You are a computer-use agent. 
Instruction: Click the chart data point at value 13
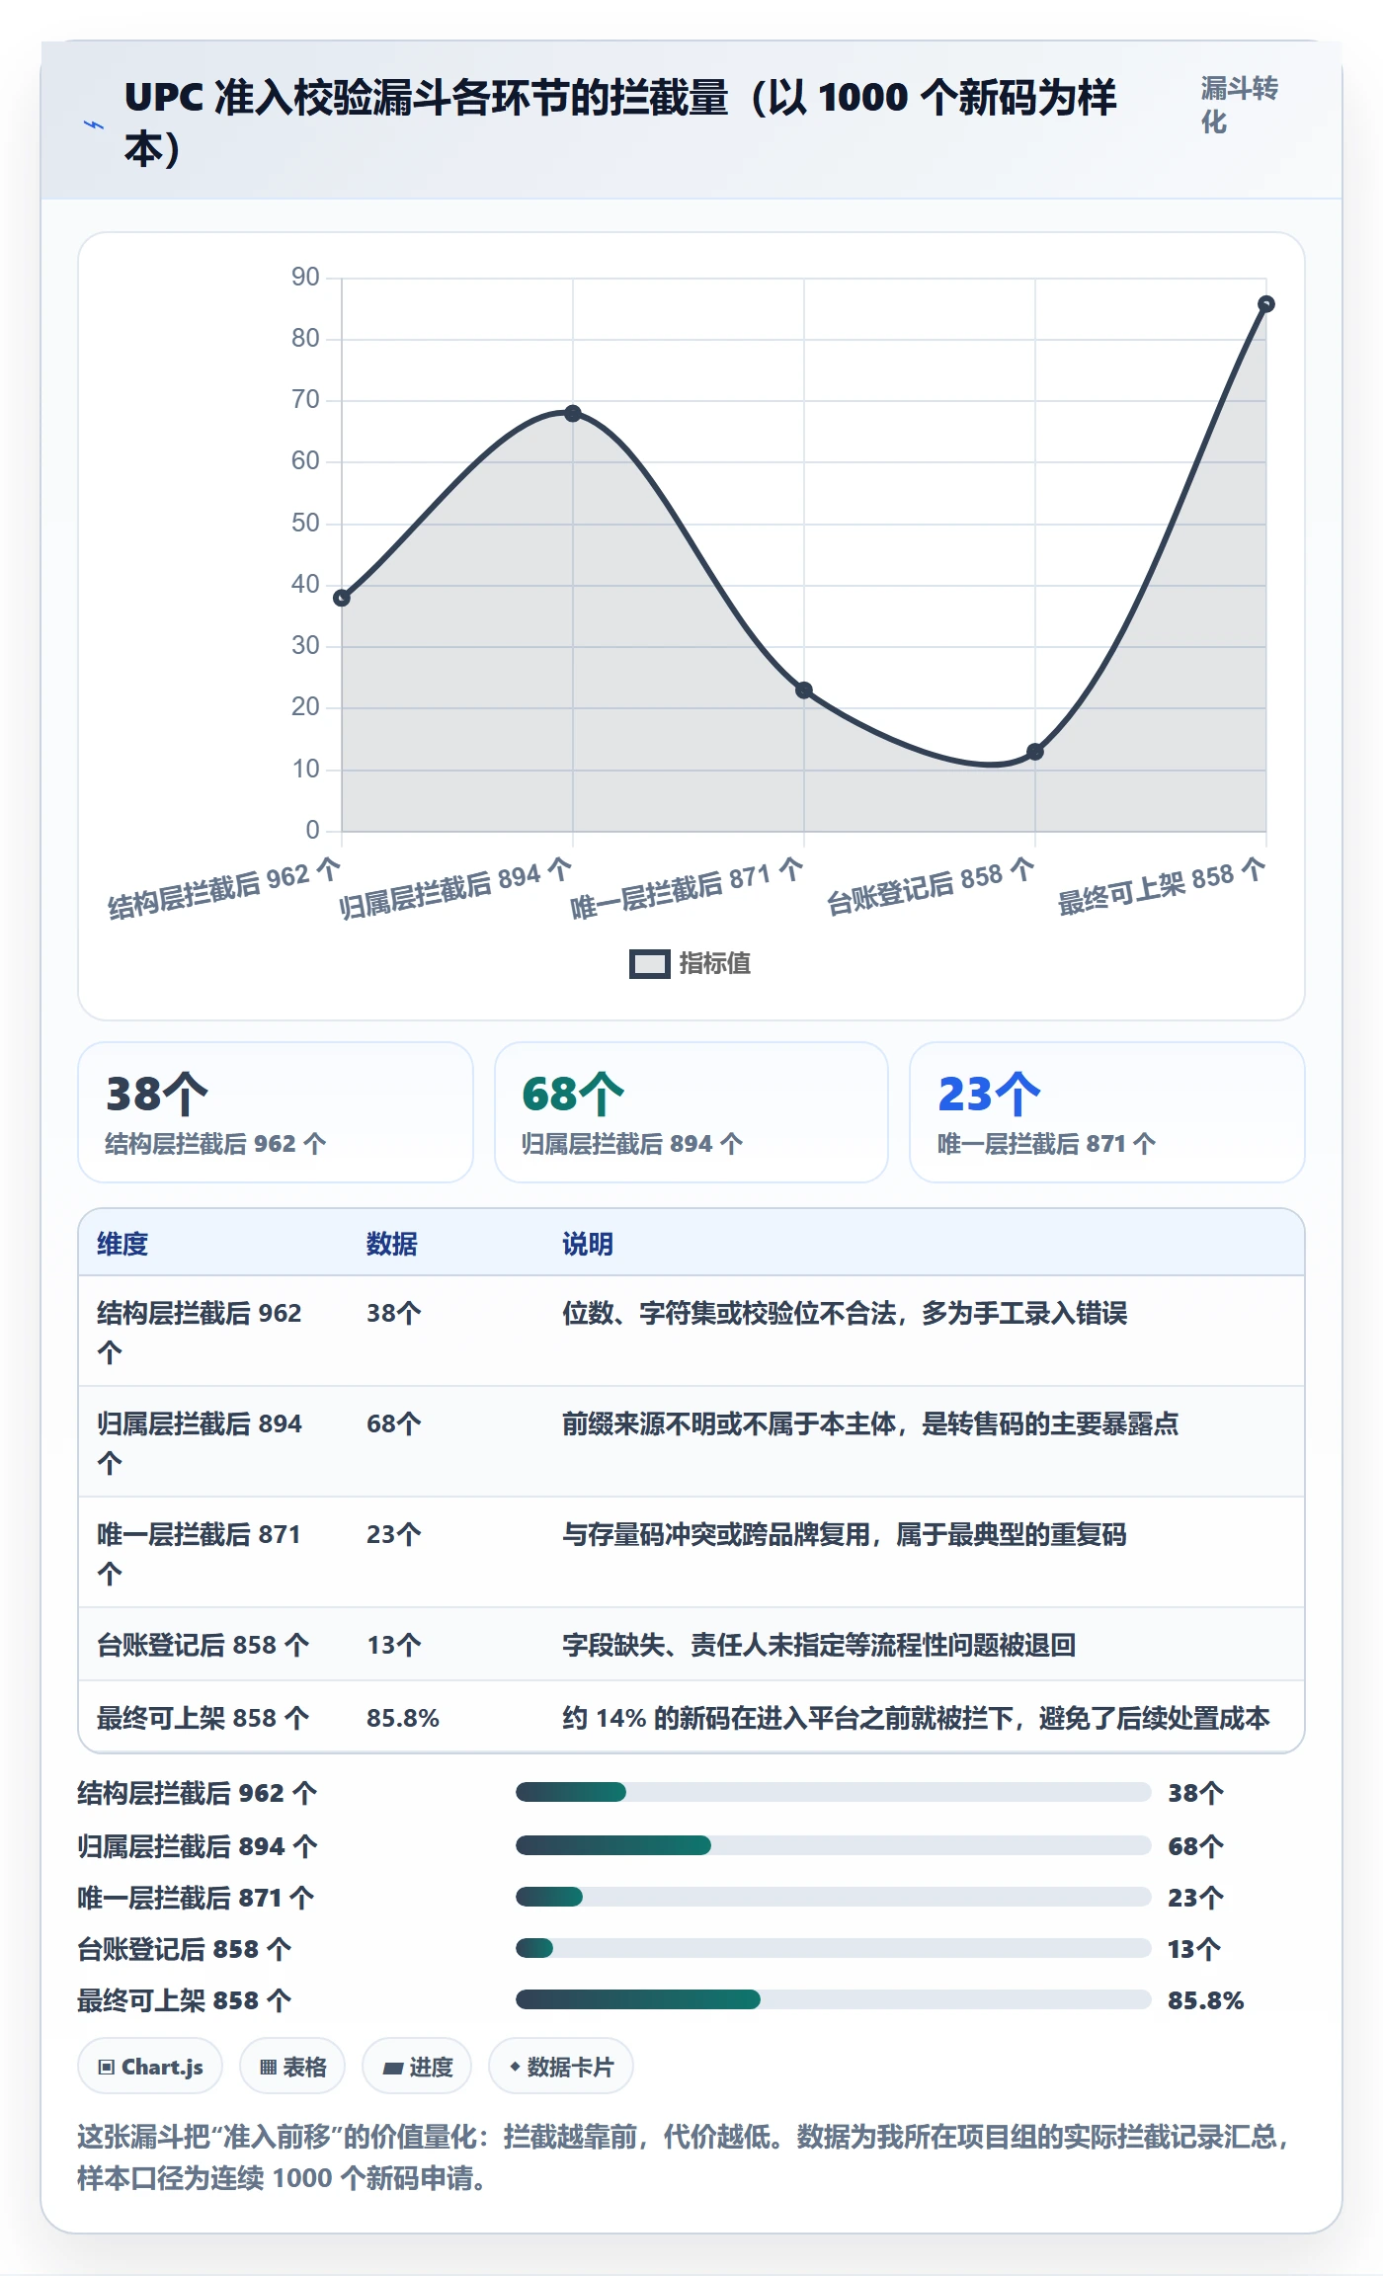point(1035,752)
